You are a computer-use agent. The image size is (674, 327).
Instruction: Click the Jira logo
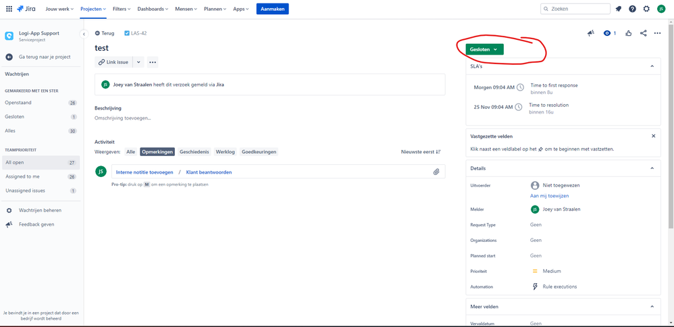(x=26, y=9)
